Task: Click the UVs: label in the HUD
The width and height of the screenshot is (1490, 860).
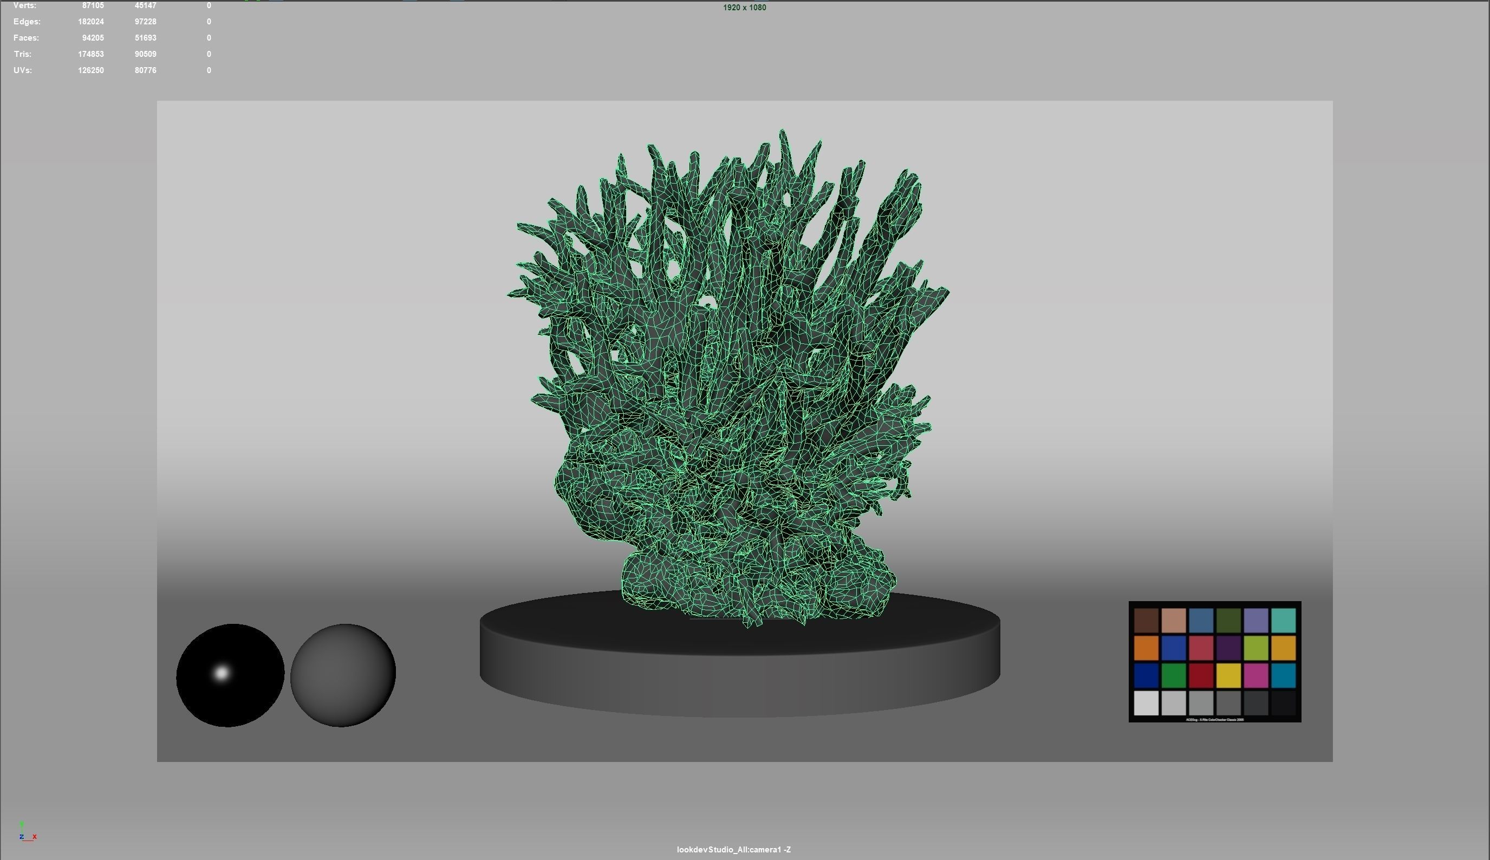Action: pyautogui.click(x=23, y=70)
